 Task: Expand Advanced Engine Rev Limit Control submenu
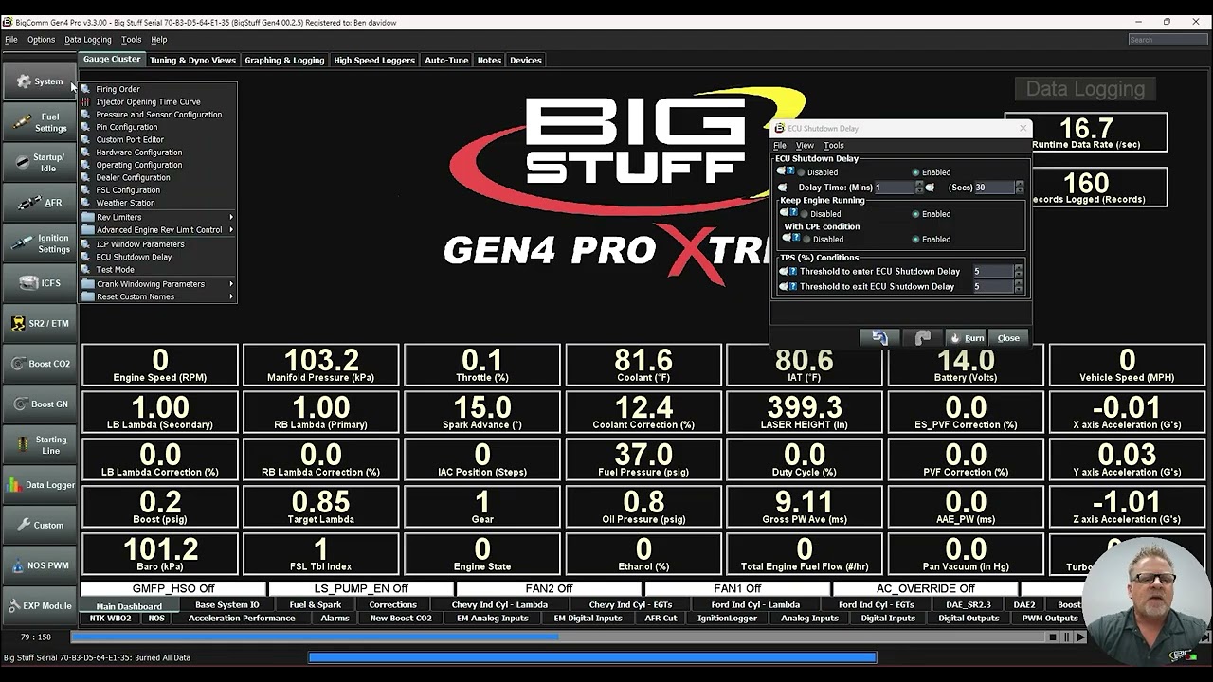pos(157,230)
